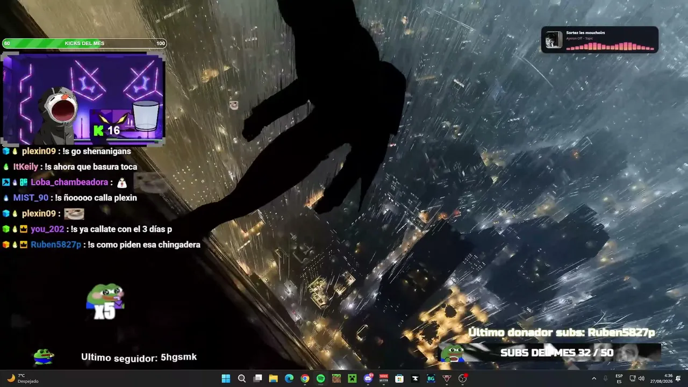Switch to Google Chrome window
Image resolution: width=688 pixels, height=387 pixels.
click(x=305, y=378)
